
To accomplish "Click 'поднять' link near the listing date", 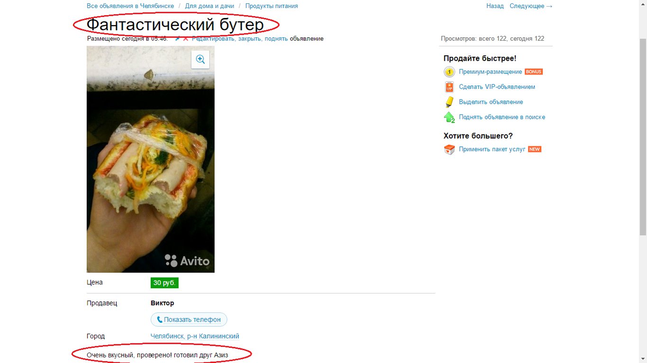I will pyautogui.click(x=276, y=39).
